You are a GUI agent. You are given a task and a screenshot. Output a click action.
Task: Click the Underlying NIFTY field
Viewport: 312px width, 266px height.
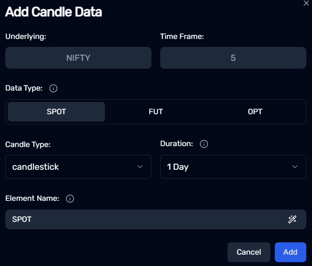point(78,58)
